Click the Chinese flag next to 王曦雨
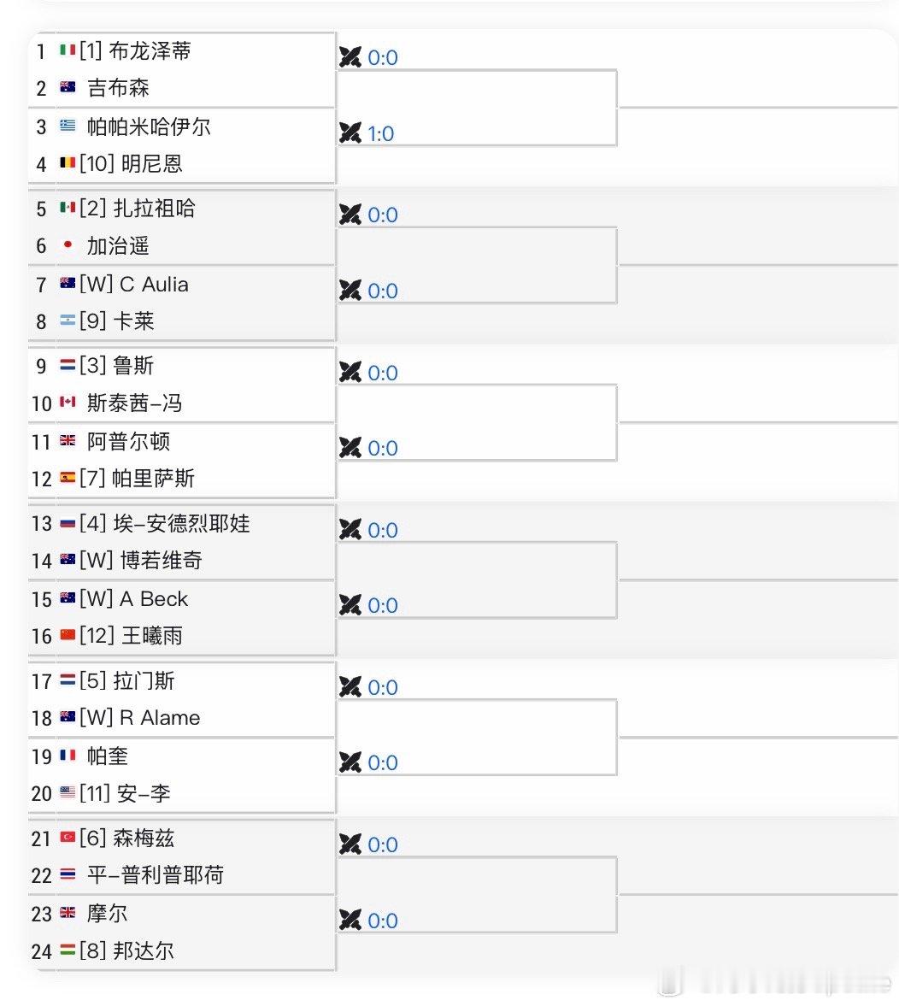 [x=68, y=634]
